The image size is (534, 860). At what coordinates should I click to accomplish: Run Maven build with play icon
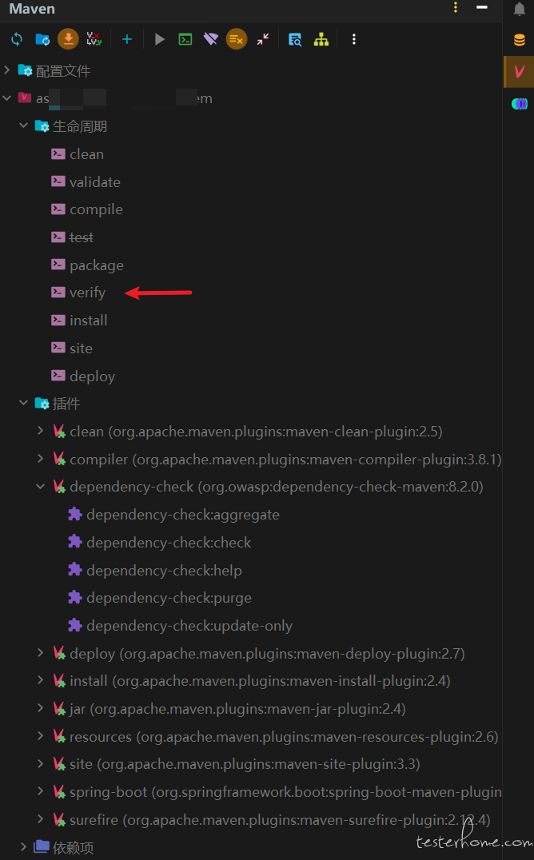coord(160,39)
